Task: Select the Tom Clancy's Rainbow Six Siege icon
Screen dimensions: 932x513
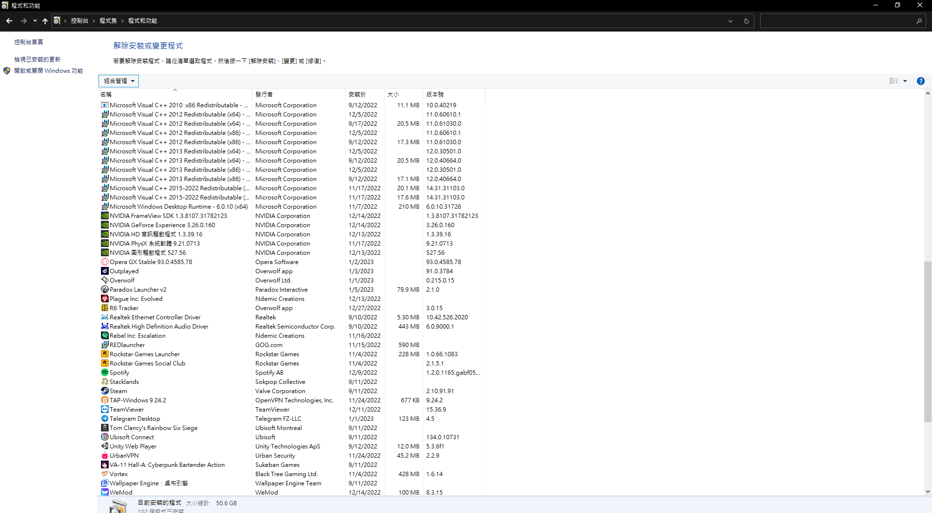Action: point(105,428)
